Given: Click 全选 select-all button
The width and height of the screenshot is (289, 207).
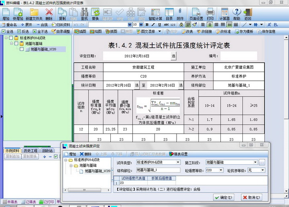Looking at the screenshot, I should coord(8,32).
